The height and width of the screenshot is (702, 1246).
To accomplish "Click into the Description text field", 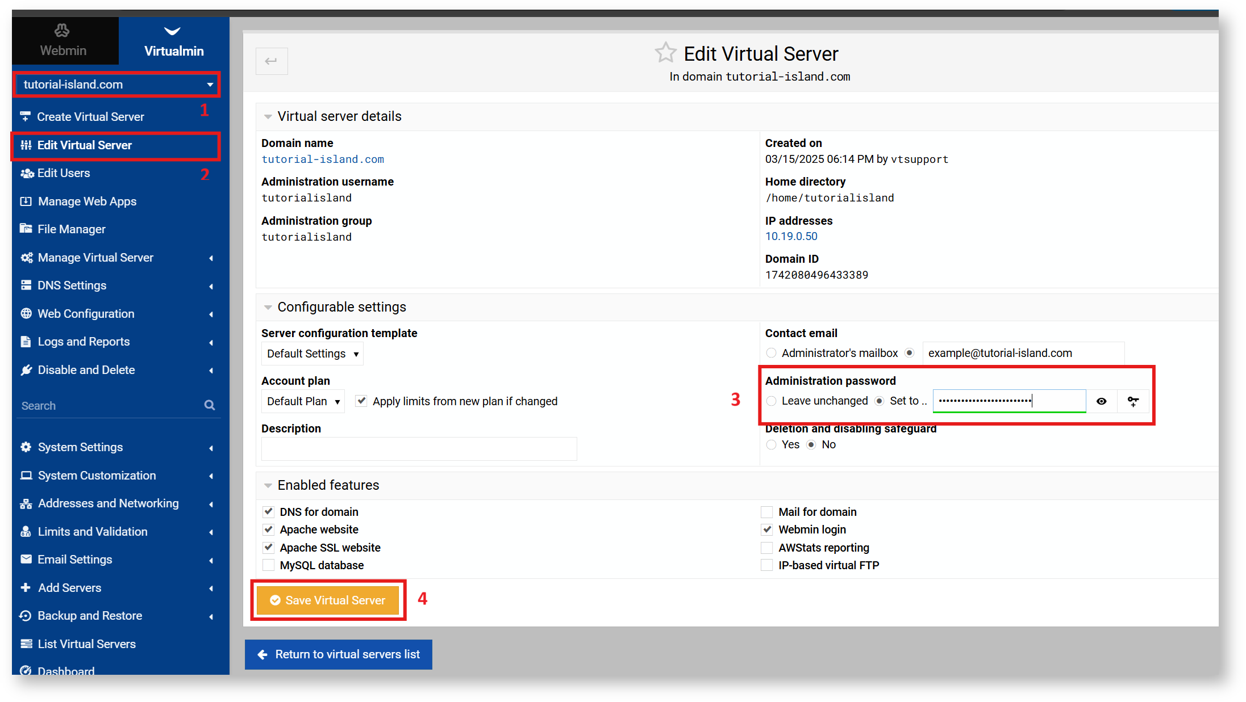I will point(419,449).
